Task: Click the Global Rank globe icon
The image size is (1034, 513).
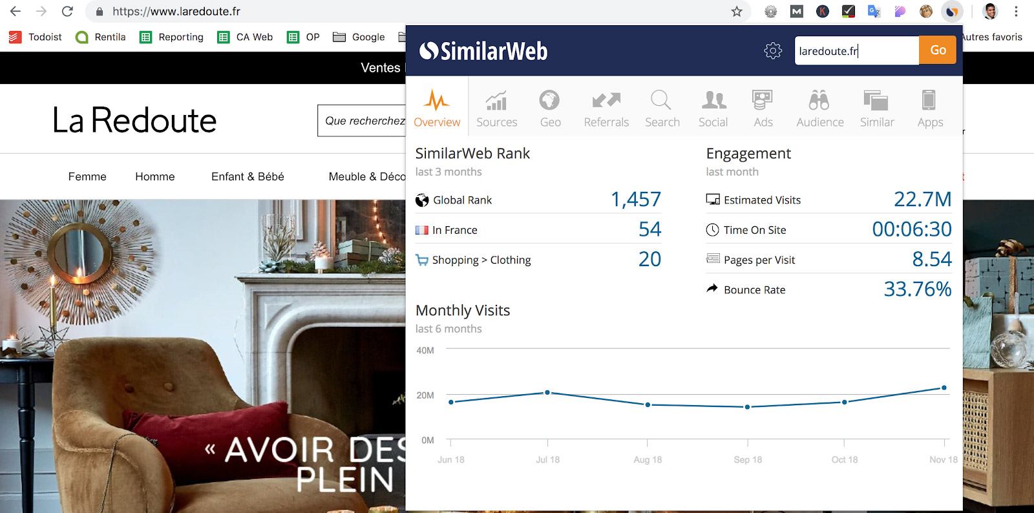Action: coord(422,200)
